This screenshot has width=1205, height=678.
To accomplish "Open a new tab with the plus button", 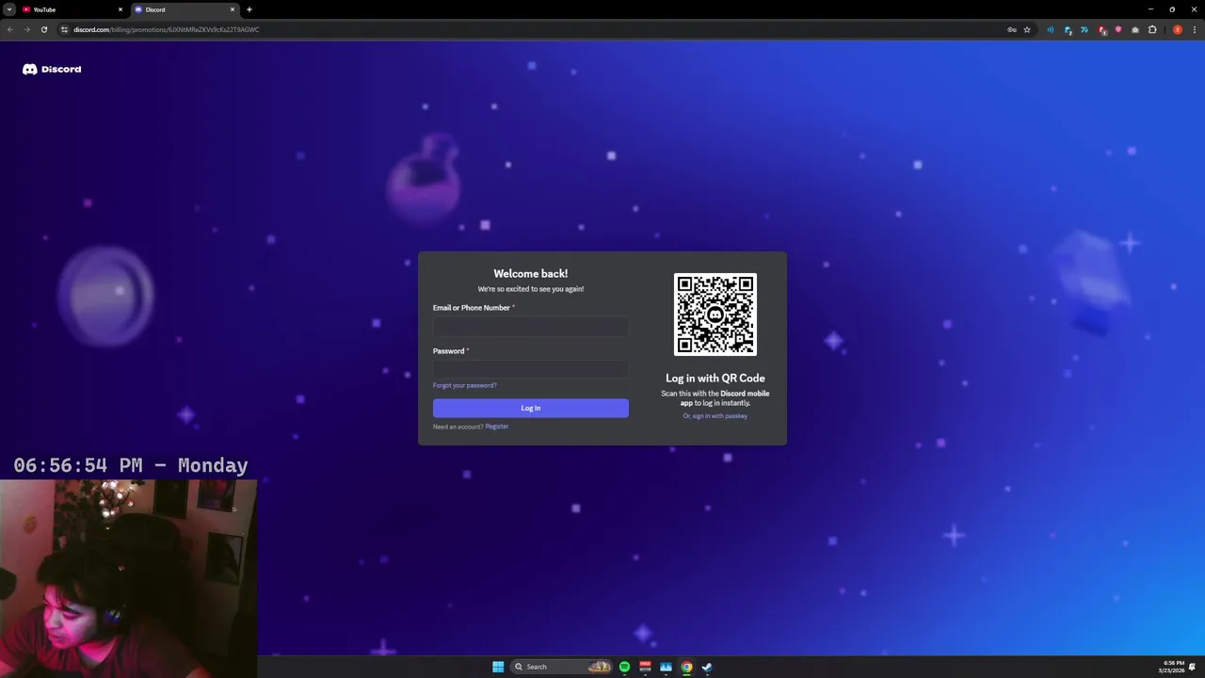I will (x=249, y=9).
